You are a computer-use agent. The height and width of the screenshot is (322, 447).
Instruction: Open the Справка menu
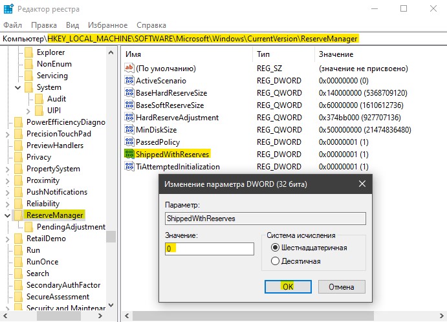click(x=151, y=25)
